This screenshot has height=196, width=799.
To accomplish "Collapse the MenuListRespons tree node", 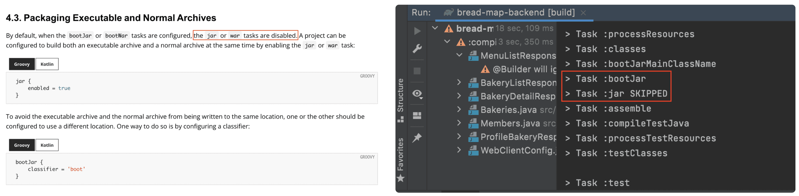I will (459, 55).
